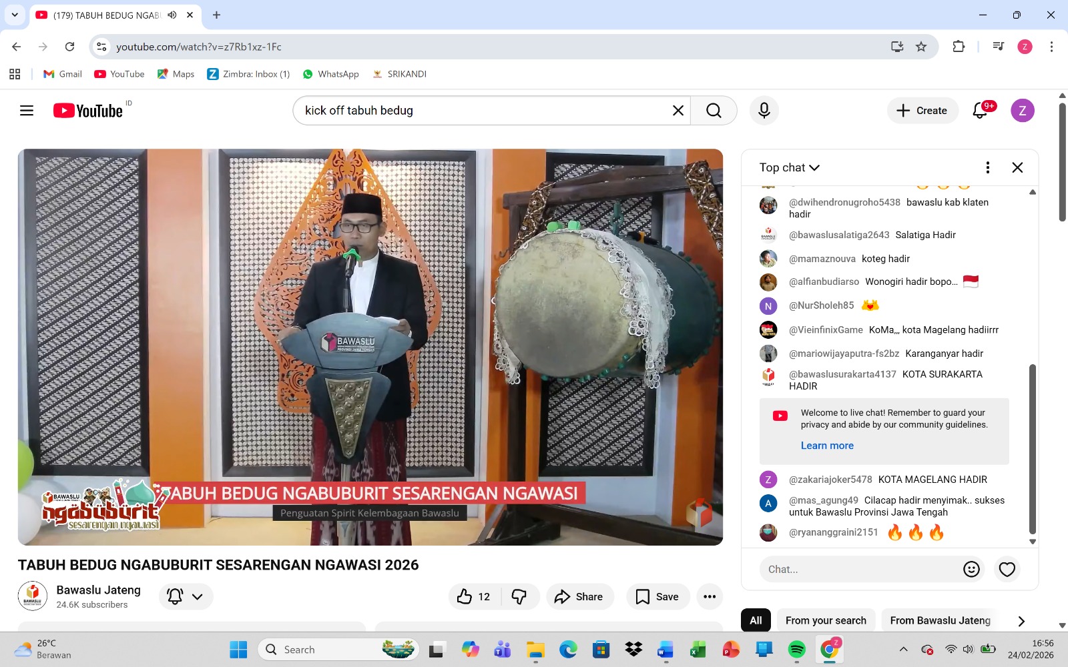Install app via address bar icon
Image resolution: width=1068 pixels, height=667 pixels.
(x=897, y=47)
